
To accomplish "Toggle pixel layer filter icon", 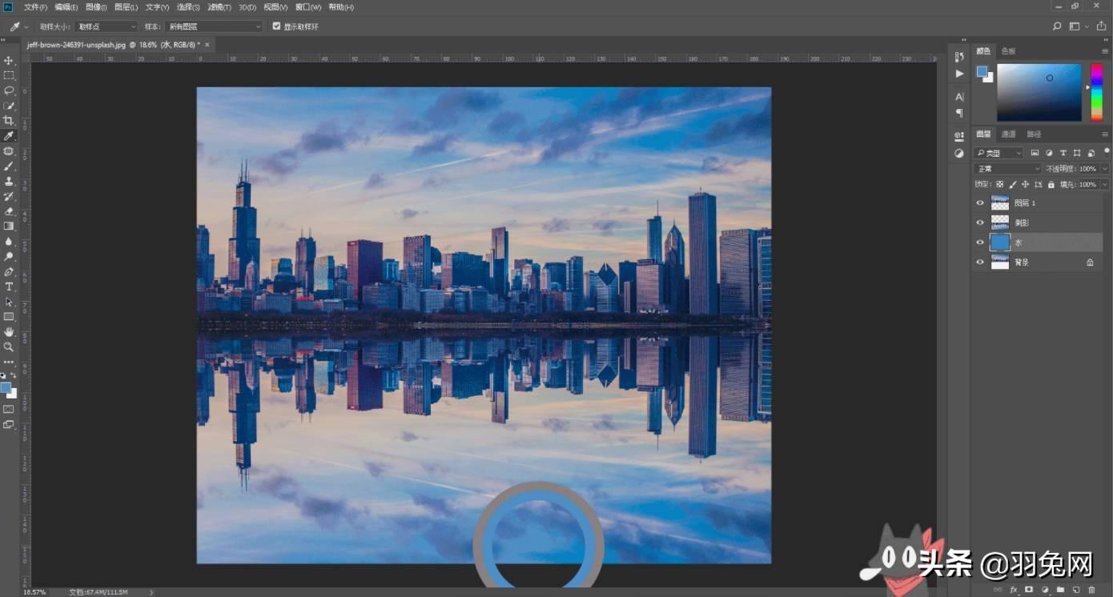I will [x=1035, y=153].
